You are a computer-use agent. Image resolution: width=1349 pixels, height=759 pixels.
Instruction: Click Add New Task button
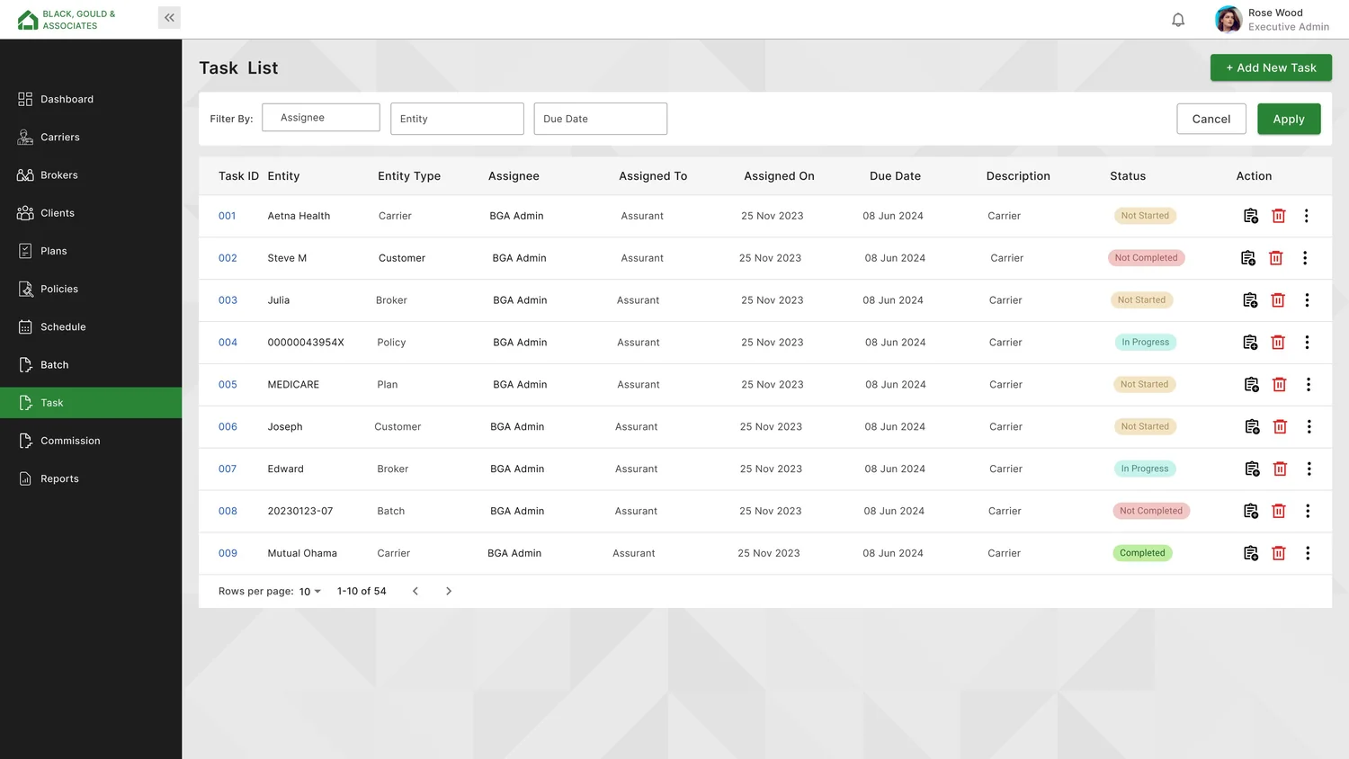1271,67
